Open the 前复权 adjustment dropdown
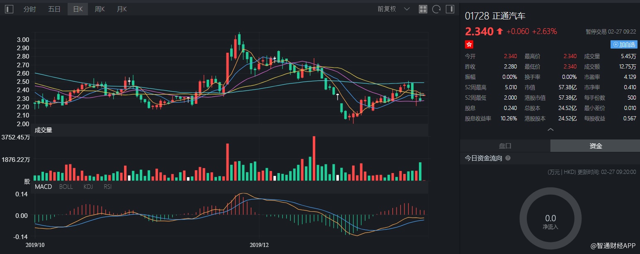This screenshot has width=640, height=254. click(393, 9)
